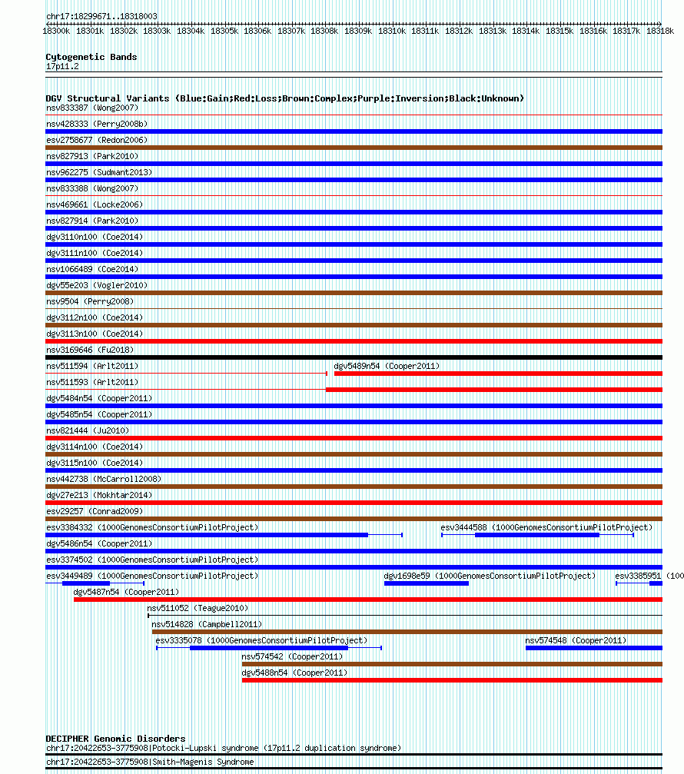684x774 pixels.
Task: Click the dgv3111n100 (Coe2014) label
Action: tap(95, 253)
